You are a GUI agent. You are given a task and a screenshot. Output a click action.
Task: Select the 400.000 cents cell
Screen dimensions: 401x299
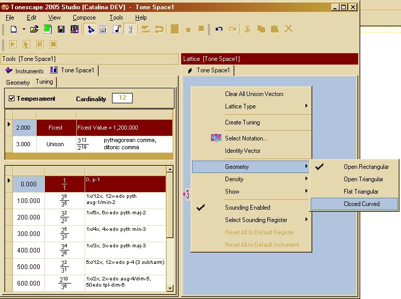(x=29, y=250)
